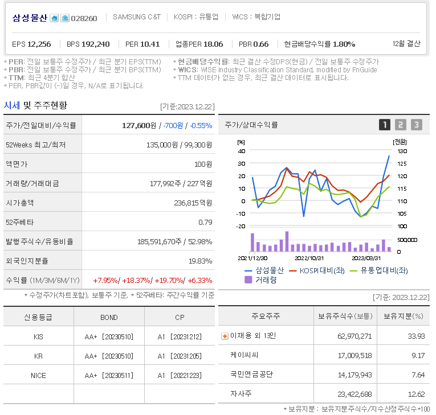Click the 신용등급 column header
Viewport: 436px width, 415px height.
pos(38,317)
